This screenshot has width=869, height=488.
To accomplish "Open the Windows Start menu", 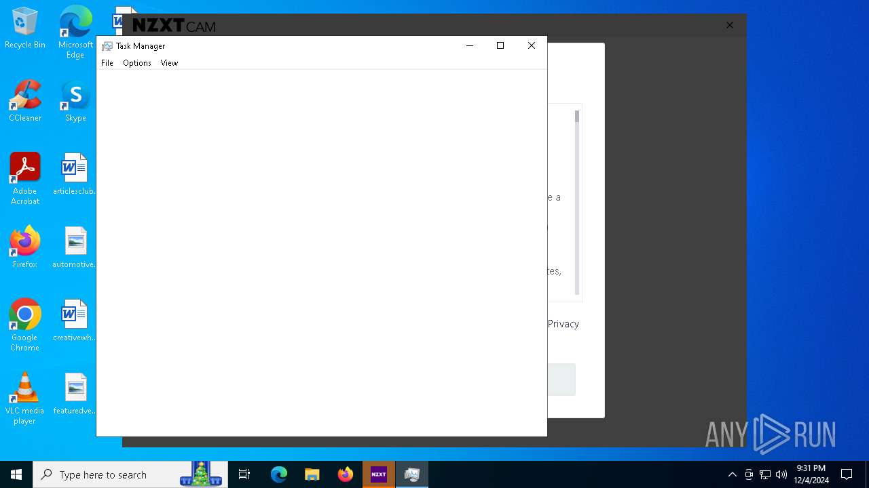I will tap(16, 474).
